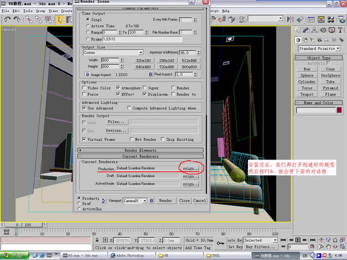Click the Pan view hand icon

[328, 247]
